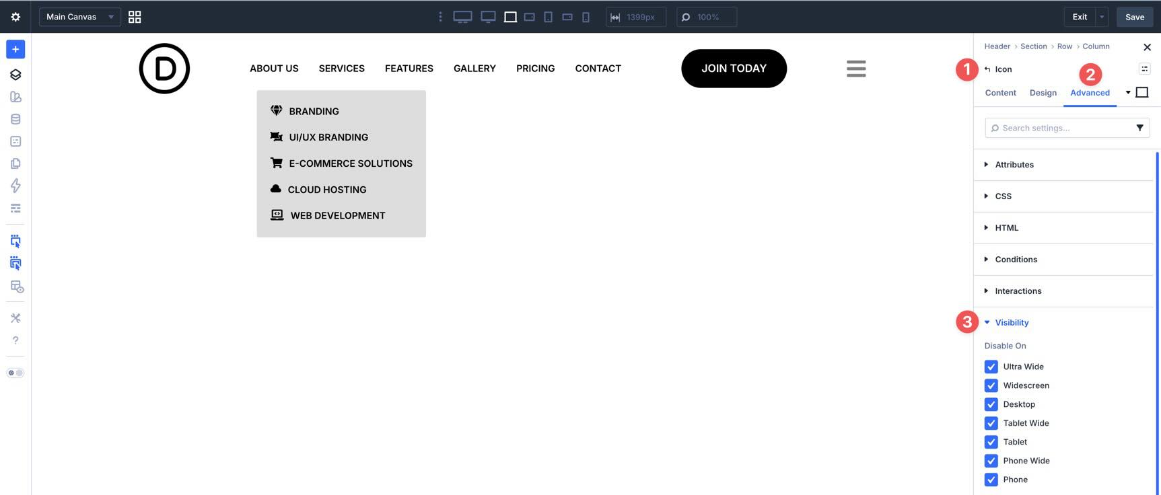The width and height of the screenshot is (1161, 495).
Task: Uncheck the Phone checkbox
Action: [991, 480]
